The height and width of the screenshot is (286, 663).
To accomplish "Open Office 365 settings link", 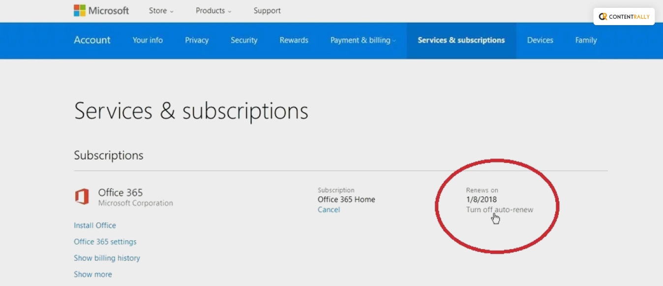I will [105, 242].
